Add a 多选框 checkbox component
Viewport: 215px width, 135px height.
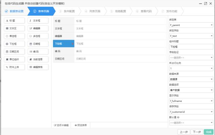38,36
